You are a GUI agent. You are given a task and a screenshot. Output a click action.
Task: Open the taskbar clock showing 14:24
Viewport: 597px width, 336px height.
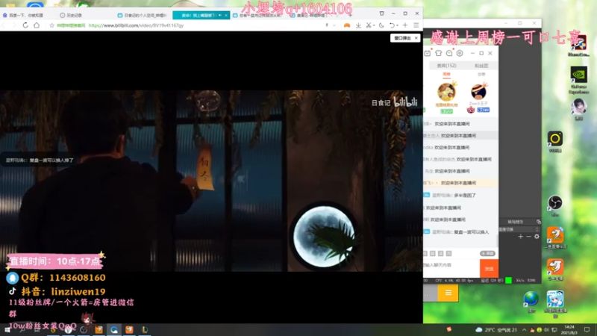(570, 330)
